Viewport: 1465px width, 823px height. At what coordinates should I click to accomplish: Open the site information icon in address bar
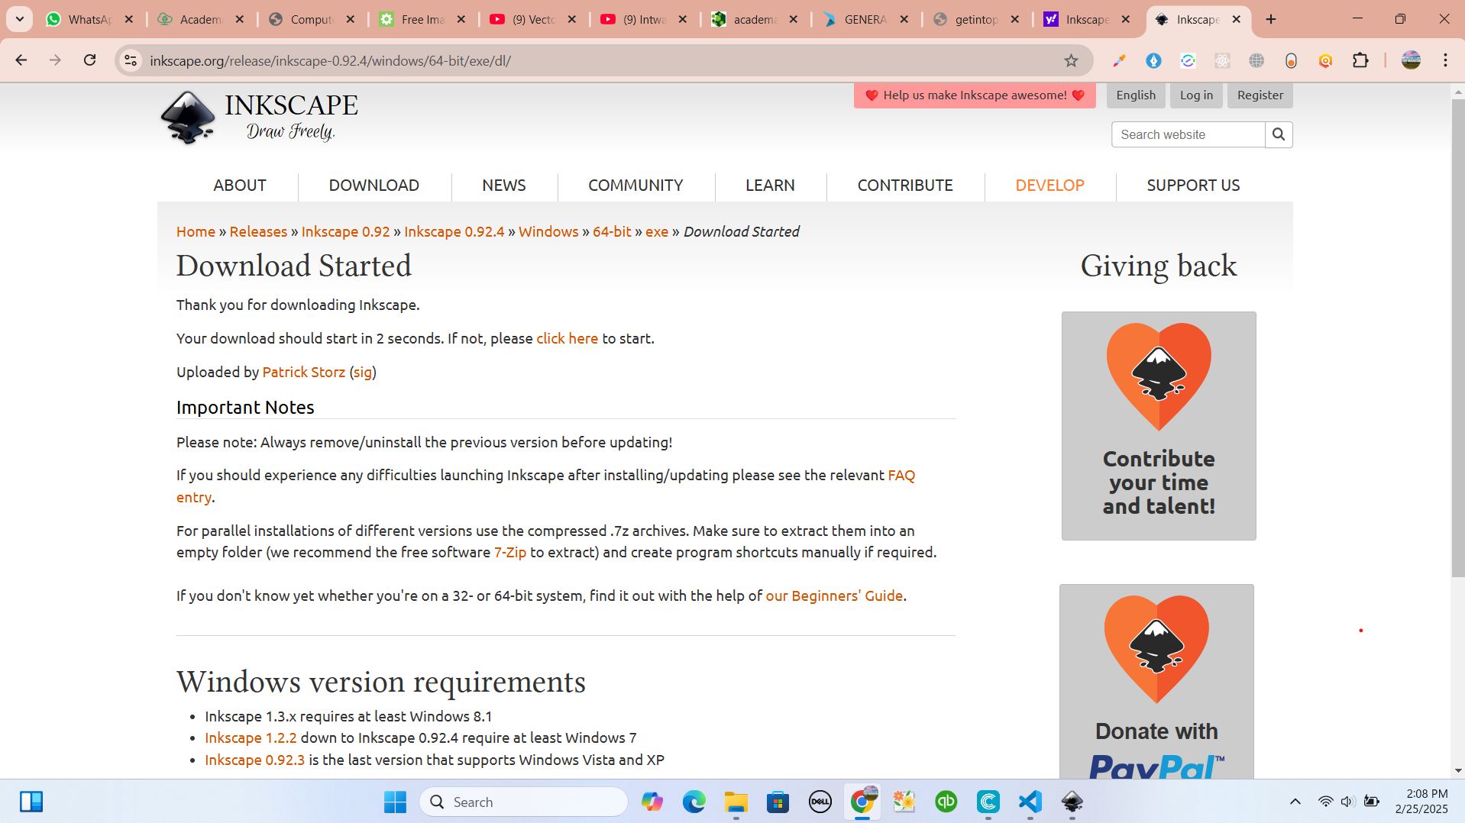(x=131, y=60)
